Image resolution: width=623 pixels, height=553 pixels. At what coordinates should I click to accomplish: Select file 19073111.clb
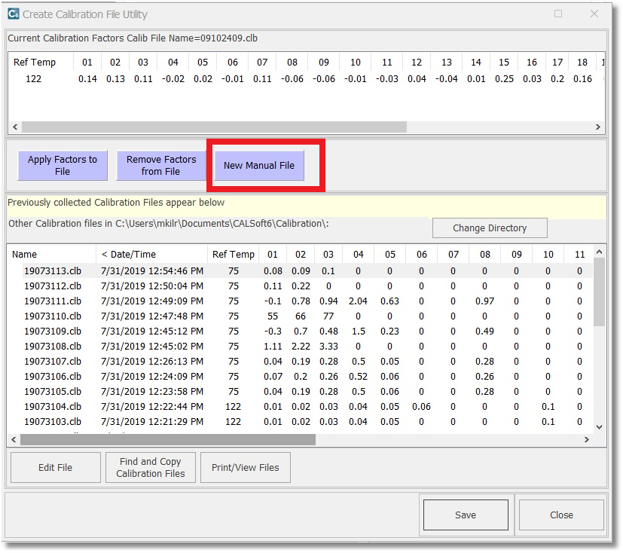click(53, 301)
